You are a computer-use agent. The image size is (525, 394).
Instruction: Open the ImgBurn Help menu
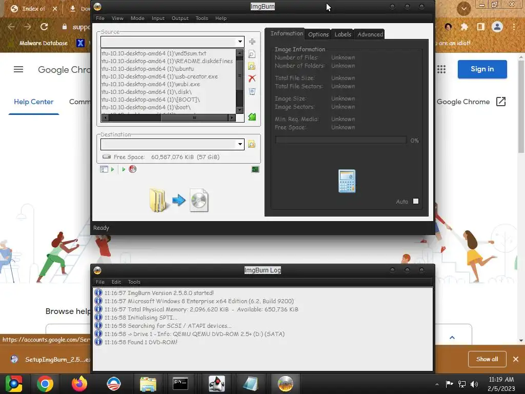[x=221, y=18]
